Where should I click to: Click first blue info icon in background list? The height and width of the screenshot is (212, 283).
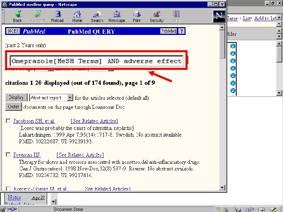(233, 46)
